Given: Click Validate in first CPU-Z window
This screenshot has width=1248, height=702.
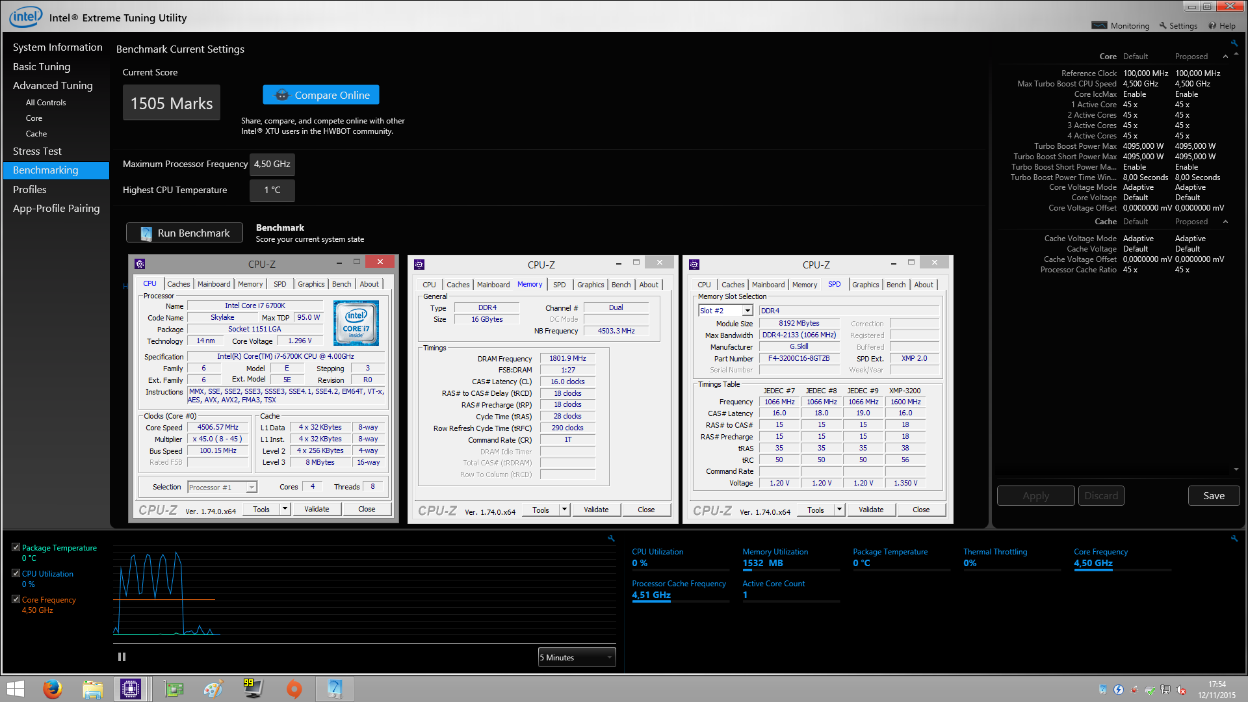Looking at the screenshot, I should pyautogui.click(x=317, y=509).
